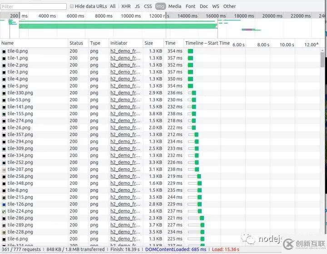Image resolution: width=327 pixels, height=254 pixels.
Task: Select the Img filter
Action: [x=160, y=6]
